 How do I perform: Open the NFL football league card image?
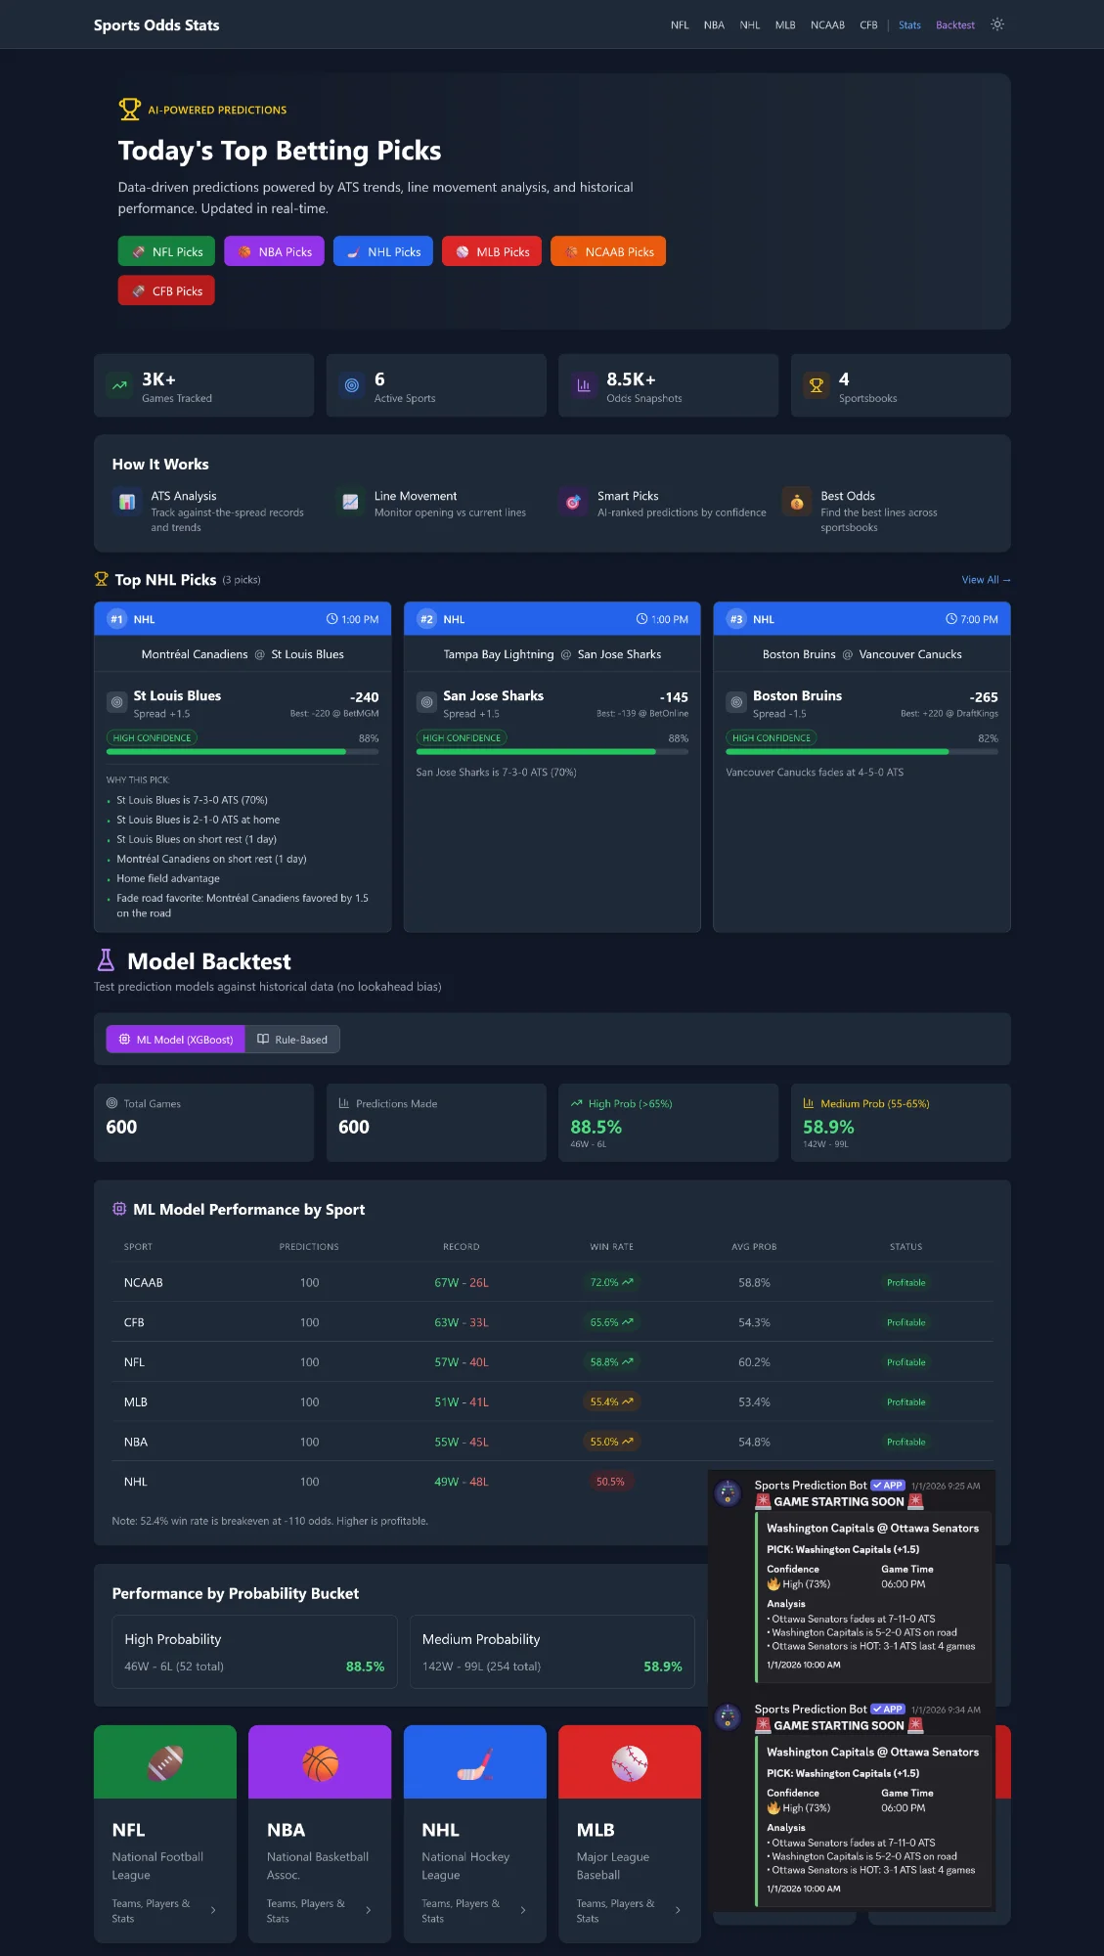[x=165, y=1761]
